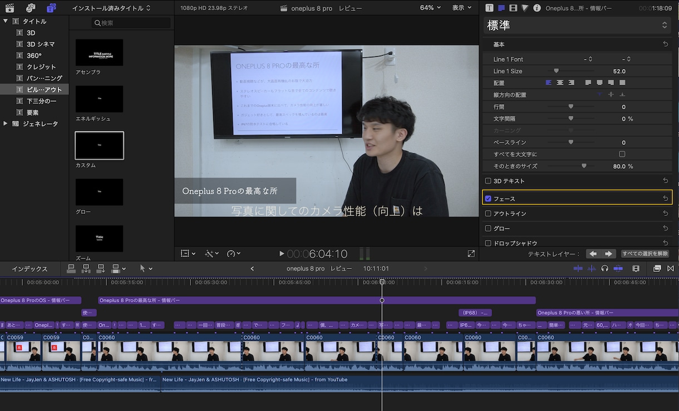Viewport: 679px width, 411px height.
Task: Open the Title inspector tab icon
Action: coord(489,8)
